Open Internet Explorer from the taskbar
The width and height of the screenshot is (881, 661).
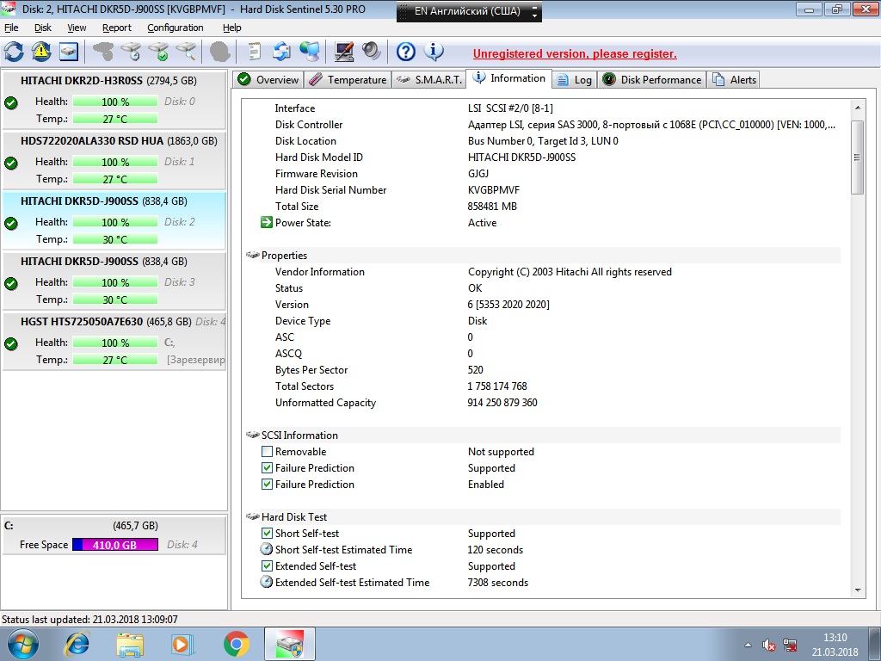(77, 644)
